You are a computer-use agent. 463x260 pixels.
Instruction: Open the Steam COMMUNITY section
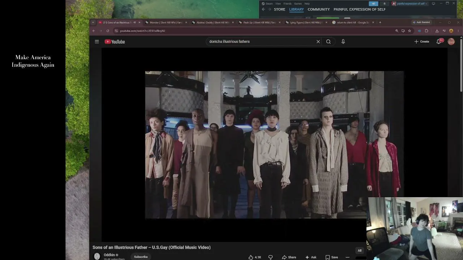pos(319,9)
